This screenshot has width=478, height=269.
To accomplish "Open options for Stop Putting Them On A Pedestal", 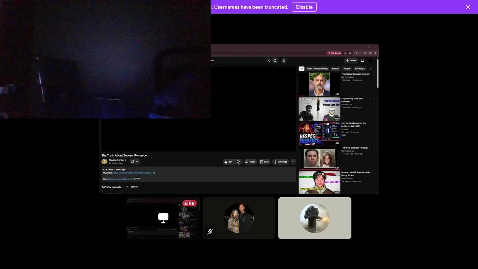I will (373, 99).
